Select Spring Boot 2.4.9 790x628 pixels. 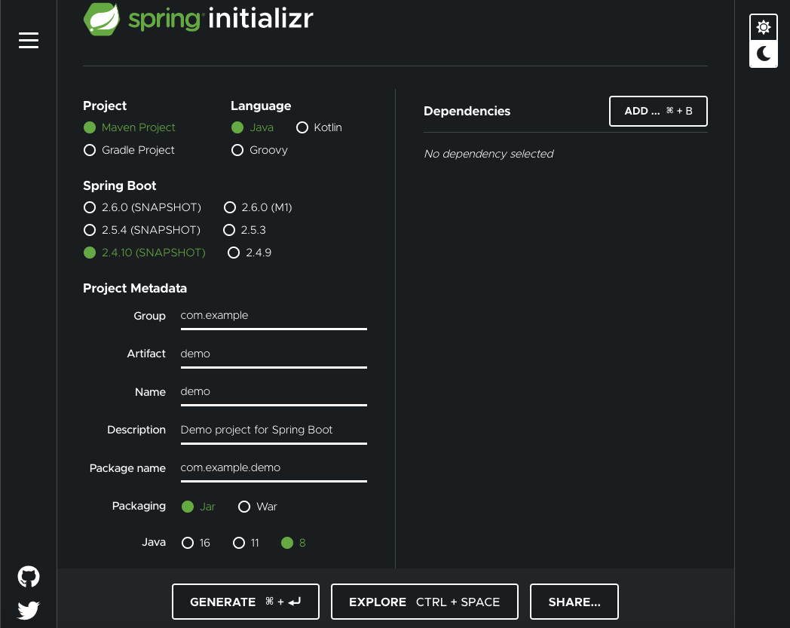click(x=250, y=253)
